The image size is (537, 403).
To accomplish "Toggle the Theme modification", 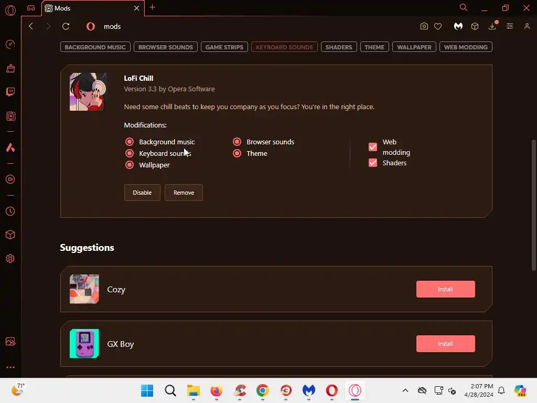I will pyautogui.click(x=237, y=153).
